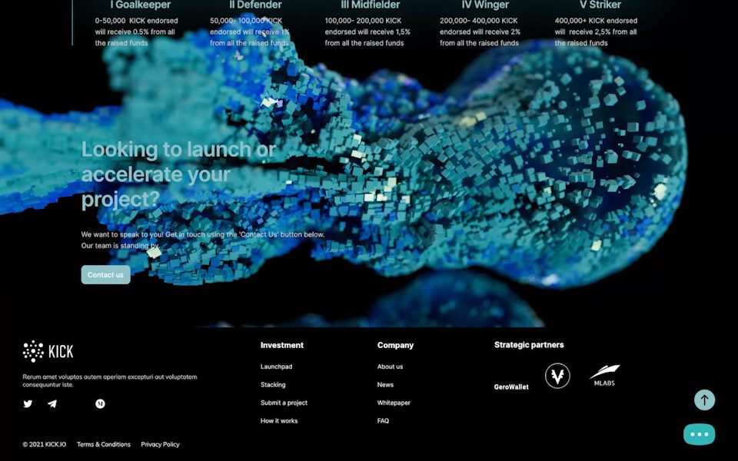Visit the How it works page
Image resolution: width=738 pixels, height=461 pixels.
(x=279, y=420)
